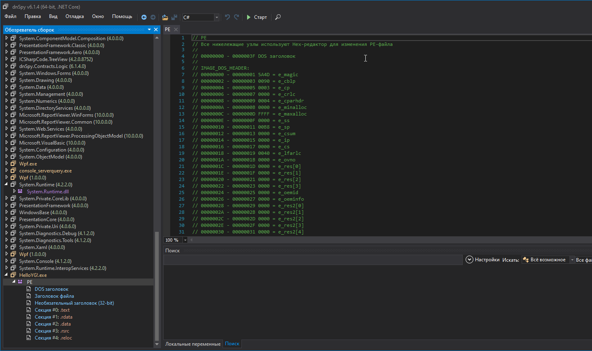Expand the dnSpy.Contracts.Logic assembly node
The height and width of the screenshot is (351, 592).
click(7, 66)
